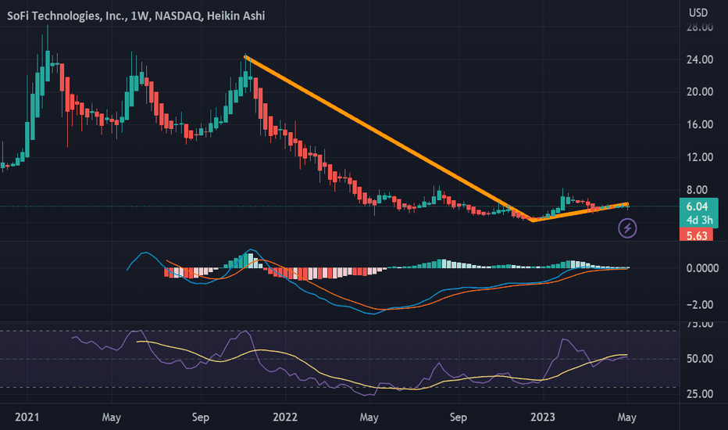Click the first May label on time axis
The image size is (728, 430).
(x=112, y=417)
